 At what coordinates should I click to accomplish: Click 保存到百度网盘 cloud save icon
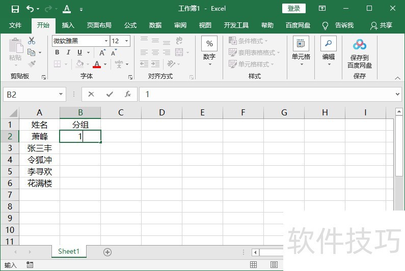click(x=360, y=45)
